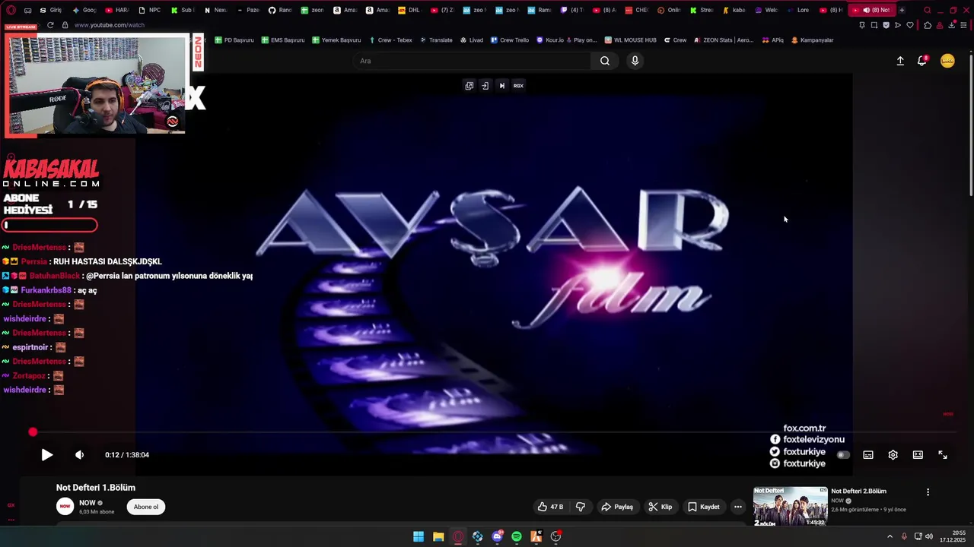The image size is (974, 547).
Task: Click the skip-next icon above player
Action: [x=501, y=86]
